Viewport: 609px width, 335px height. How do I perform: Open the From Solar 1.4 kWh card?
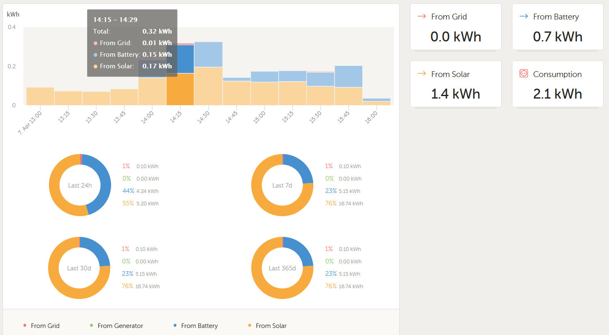click(456, 84)
